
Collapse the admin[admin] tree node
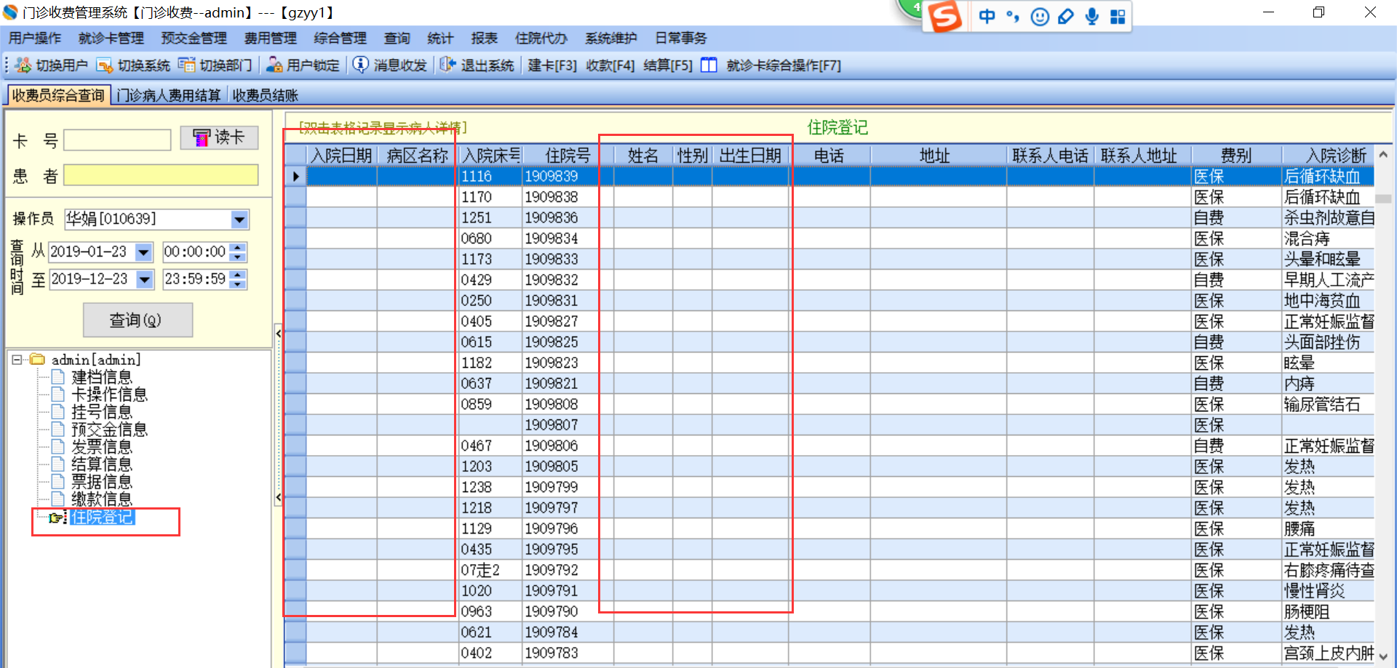tap(17, 359)
